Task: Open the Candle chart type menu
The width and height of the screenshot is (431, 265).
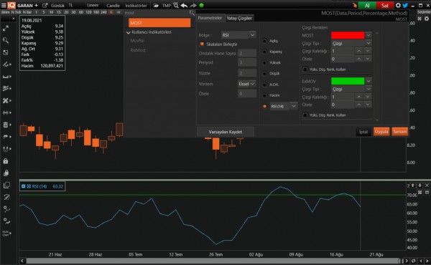Action: point(113,6)
